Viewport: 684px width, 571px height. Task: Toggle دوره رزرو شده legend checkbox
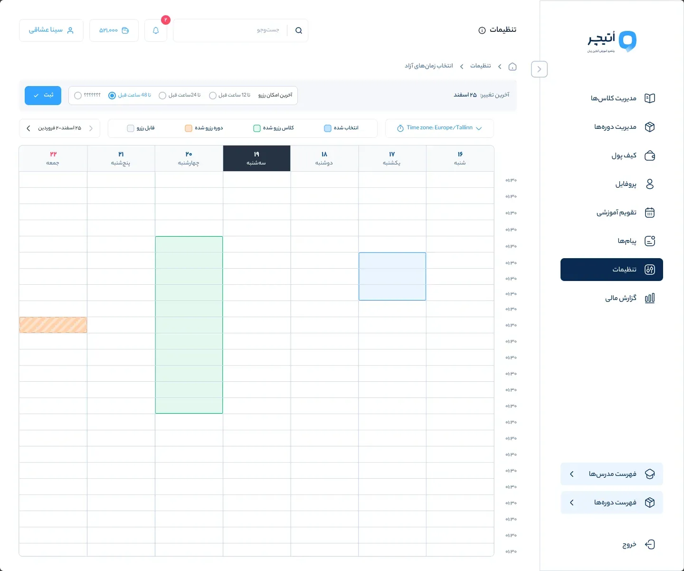(x=189, y=128)
